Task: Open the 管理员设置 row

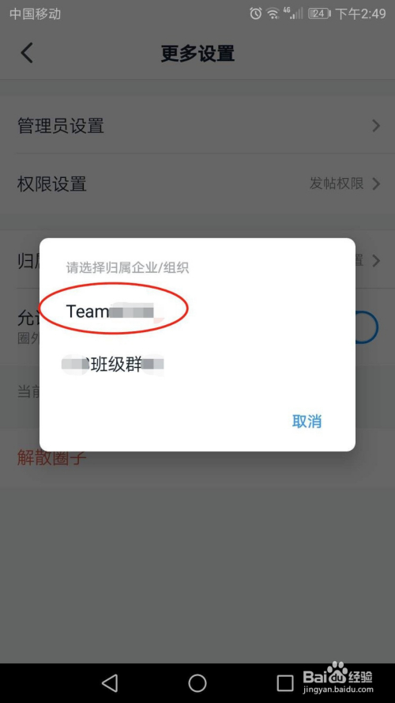Action: [x=197, y=126]
